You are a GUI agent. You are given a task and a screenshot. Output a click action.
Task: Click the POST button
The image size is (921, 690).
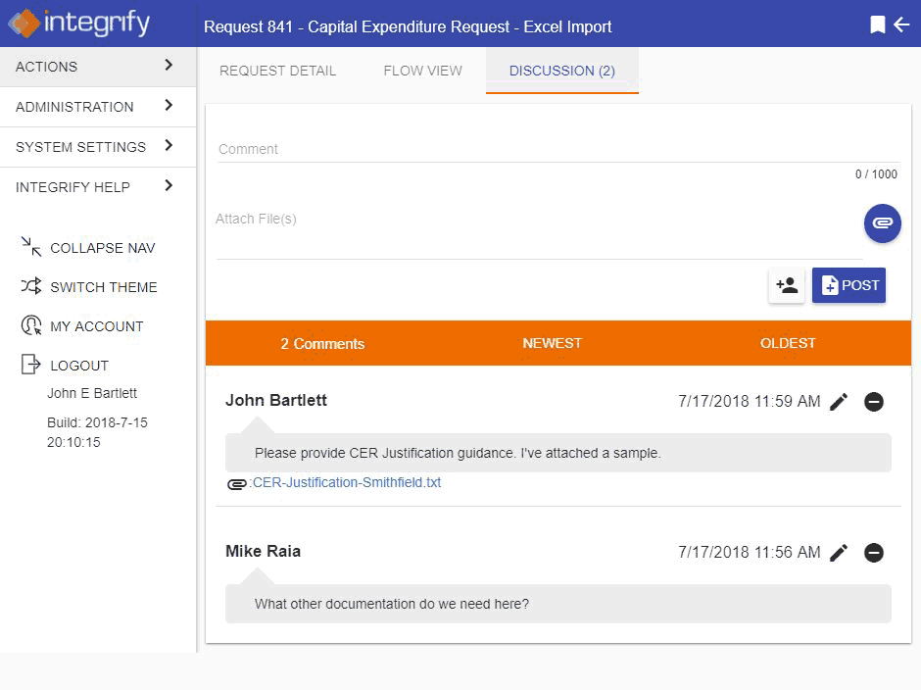[x=848, y=285]
